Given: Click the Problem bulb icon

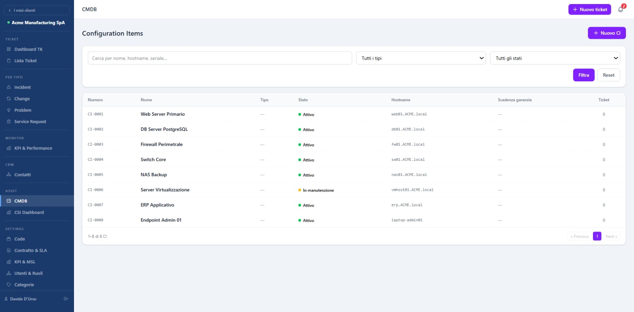Looking at the screenshot, I should point(9,110).
